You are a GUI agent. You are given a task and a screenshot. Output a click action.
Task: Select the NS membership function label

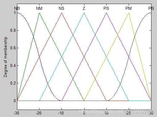click(x=62, y=8)
